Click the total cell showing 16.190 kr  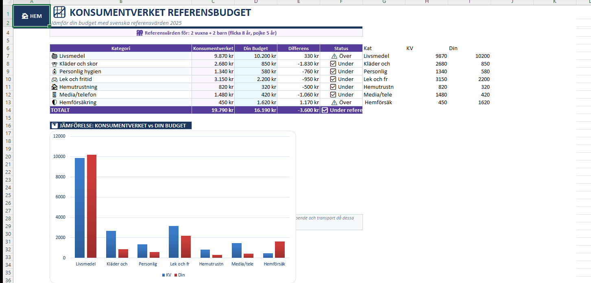coord(256,110)
